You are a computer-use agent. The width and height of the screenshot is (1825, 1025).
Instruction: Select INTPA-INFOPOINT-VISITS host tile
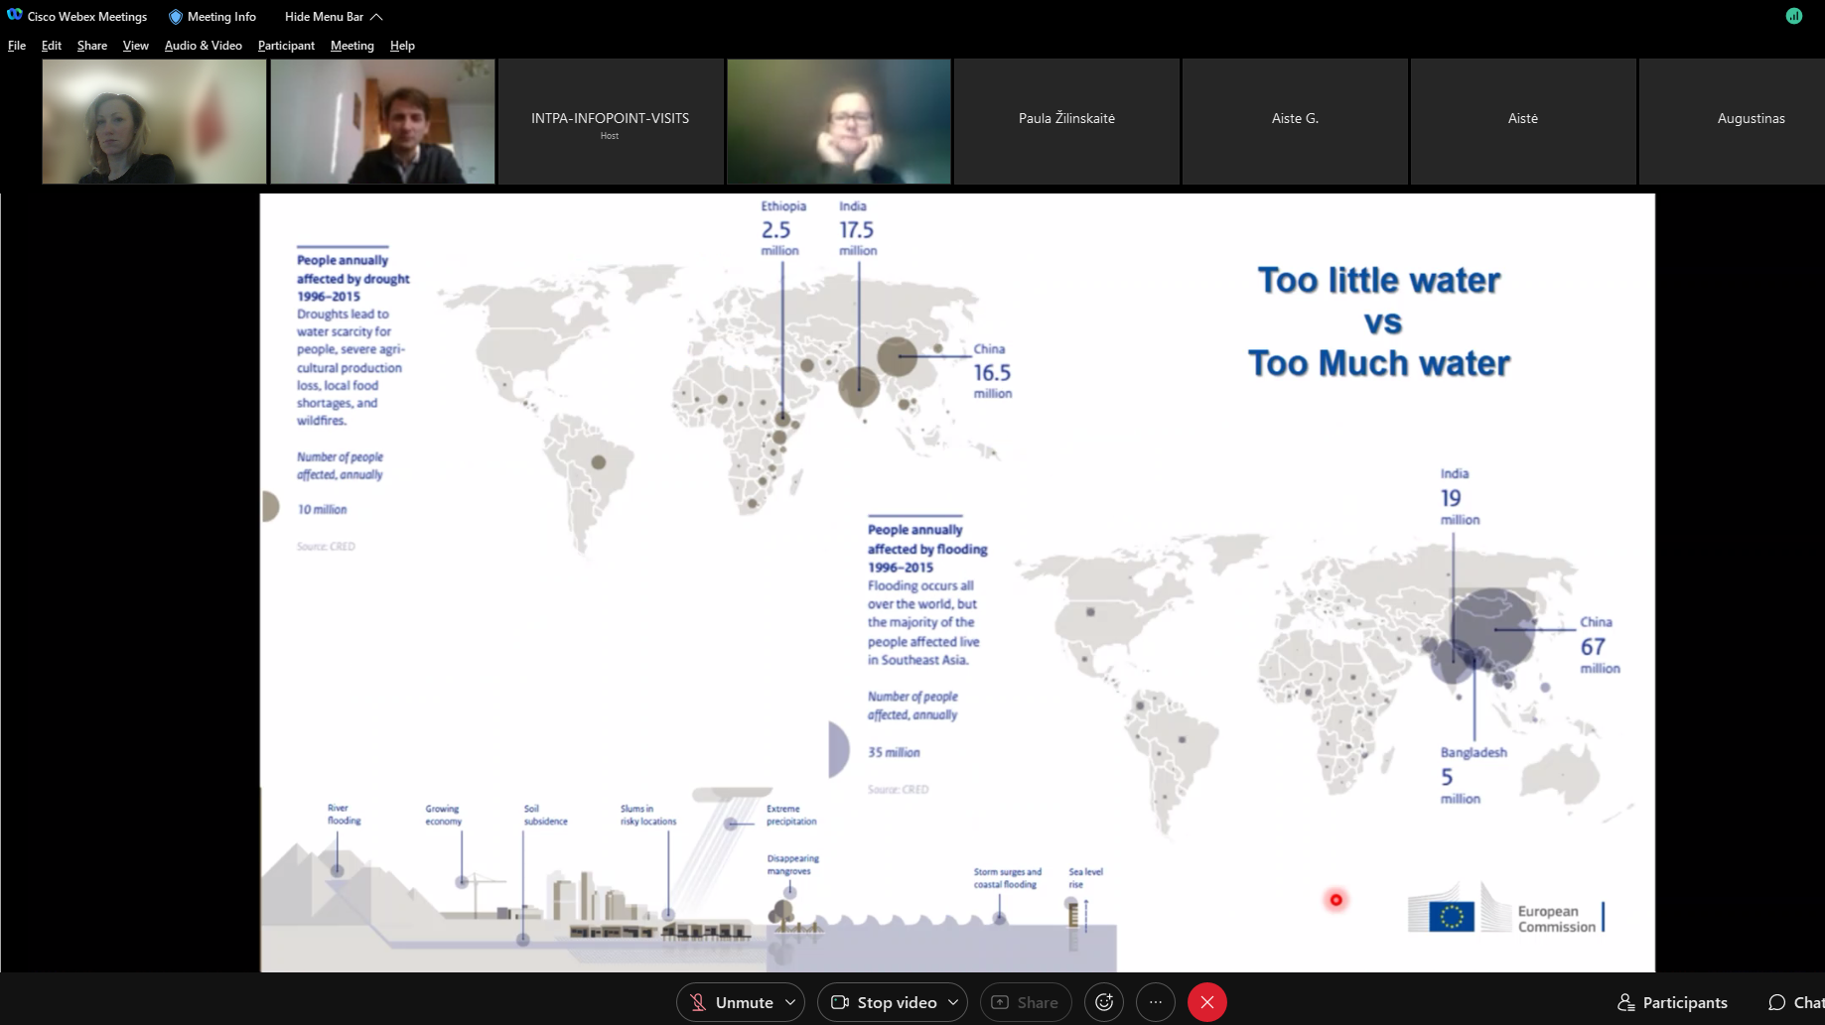tap(611, 121)
